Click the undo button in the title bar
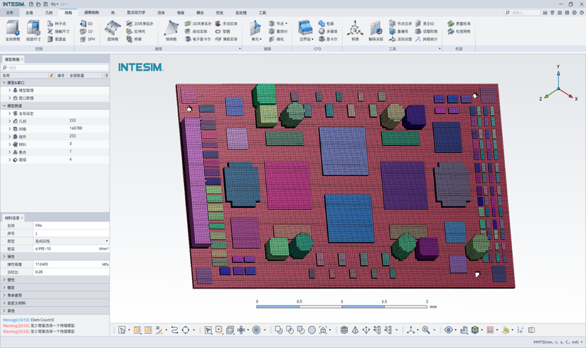 coord(53,4)
